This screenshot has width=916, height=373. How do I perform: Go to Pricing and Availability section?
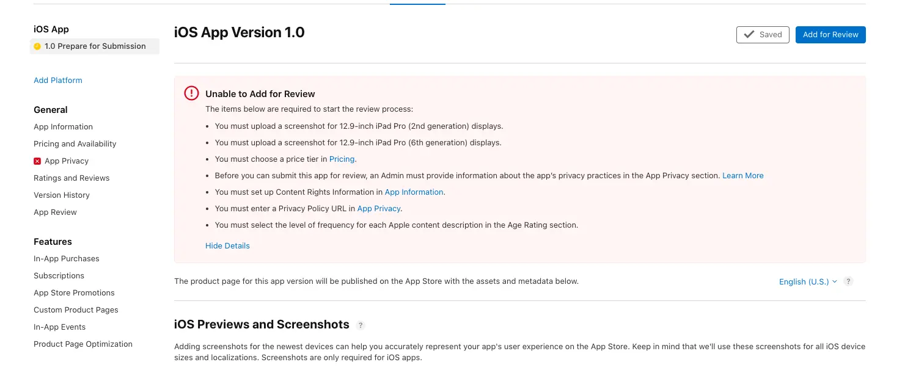coord(75,144)
